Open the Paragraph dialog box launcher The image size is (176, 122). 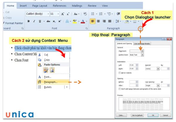[x=141, y=29]
